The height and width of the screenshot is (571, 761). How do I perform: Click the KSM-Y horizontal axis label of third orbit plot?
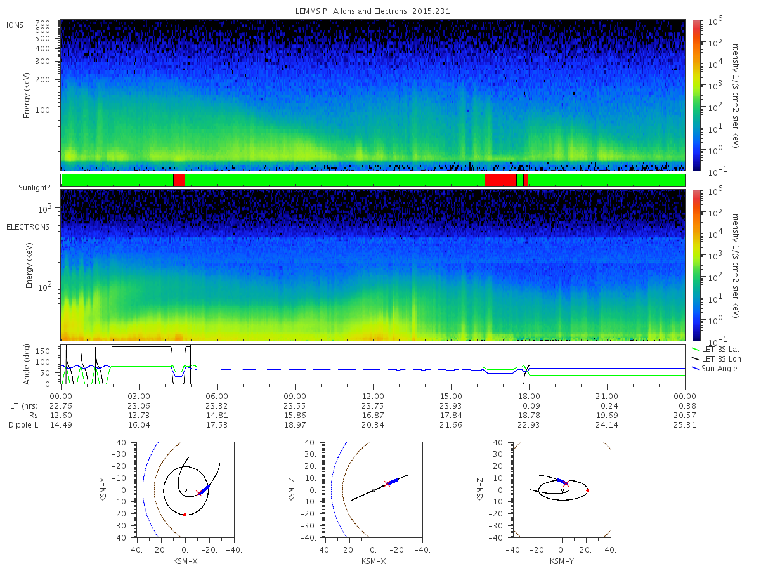[x=561, y=561]
